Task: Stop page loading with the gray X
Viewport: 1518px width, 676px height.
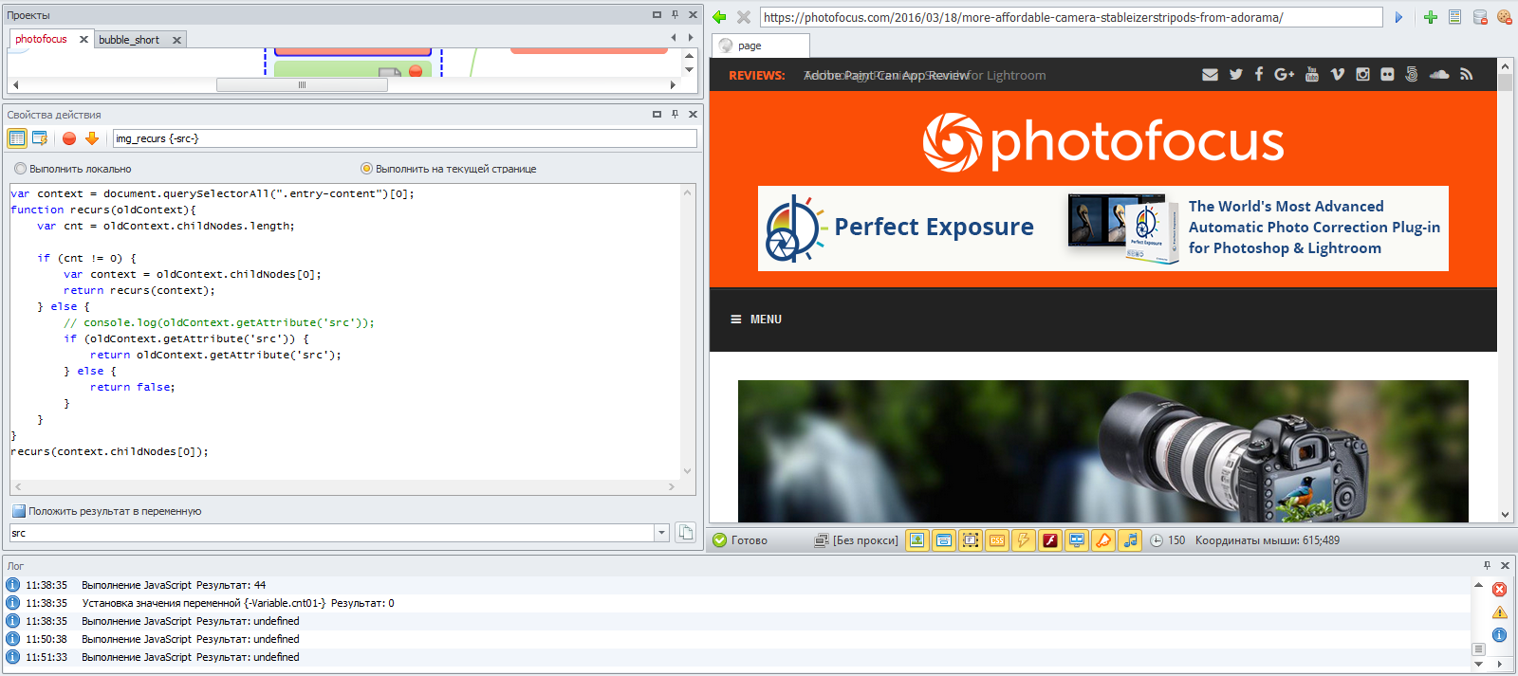Action: pyautogui.click(x=744, y=17)
